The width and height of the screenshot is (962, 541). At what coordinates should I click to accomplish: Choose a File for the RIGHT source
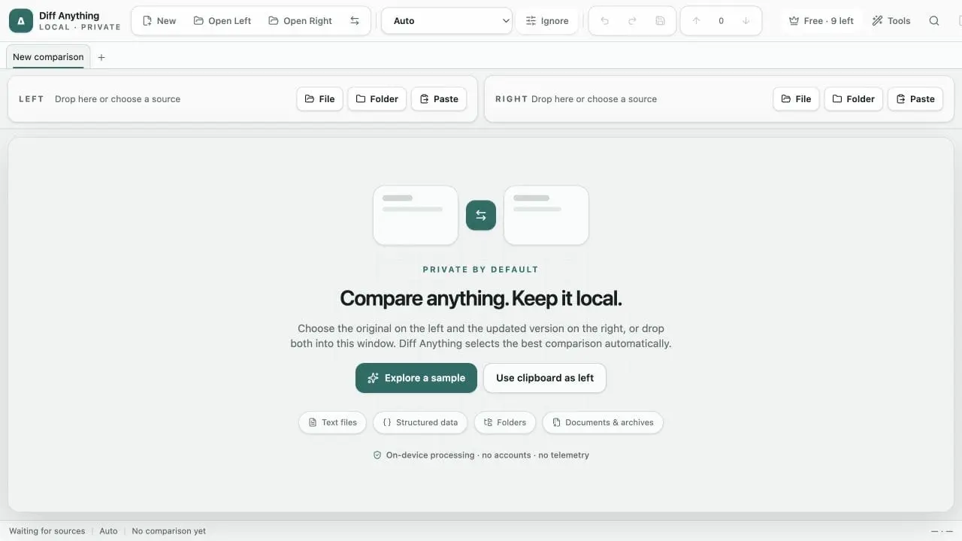[797, 99]
